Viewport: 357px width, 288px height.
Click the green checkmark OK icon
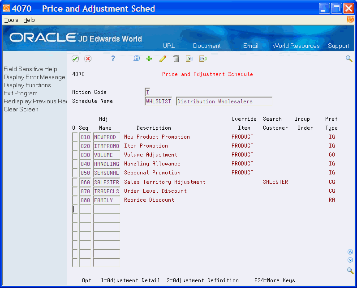coord(75,59)
